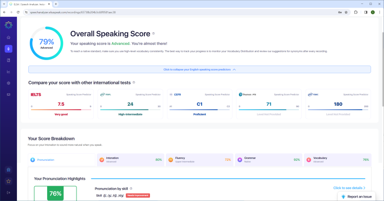Viewport: 384px width, 201px height.
Task: Open Home from the sidebar
Action: tap(8, 37)
